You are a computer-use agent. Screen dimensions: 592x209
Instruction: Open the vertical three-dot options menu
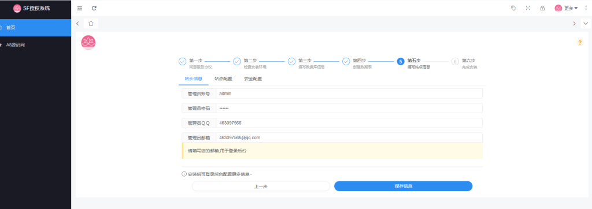coord(586,8)
